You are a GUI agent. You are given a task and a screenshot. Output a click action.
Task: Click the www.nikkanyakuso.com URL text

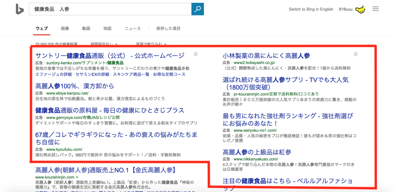(x=256, y=159)
